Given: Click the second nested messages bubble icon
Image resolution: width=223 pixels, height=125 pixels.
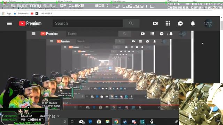Looking at the screenshot, I should pyautogui.click(x=162, y=34).
